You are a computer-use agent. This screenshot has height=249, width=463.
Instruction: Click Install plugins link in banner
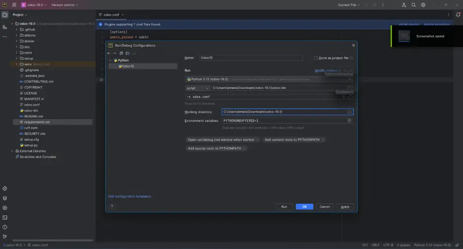(409, 24)
